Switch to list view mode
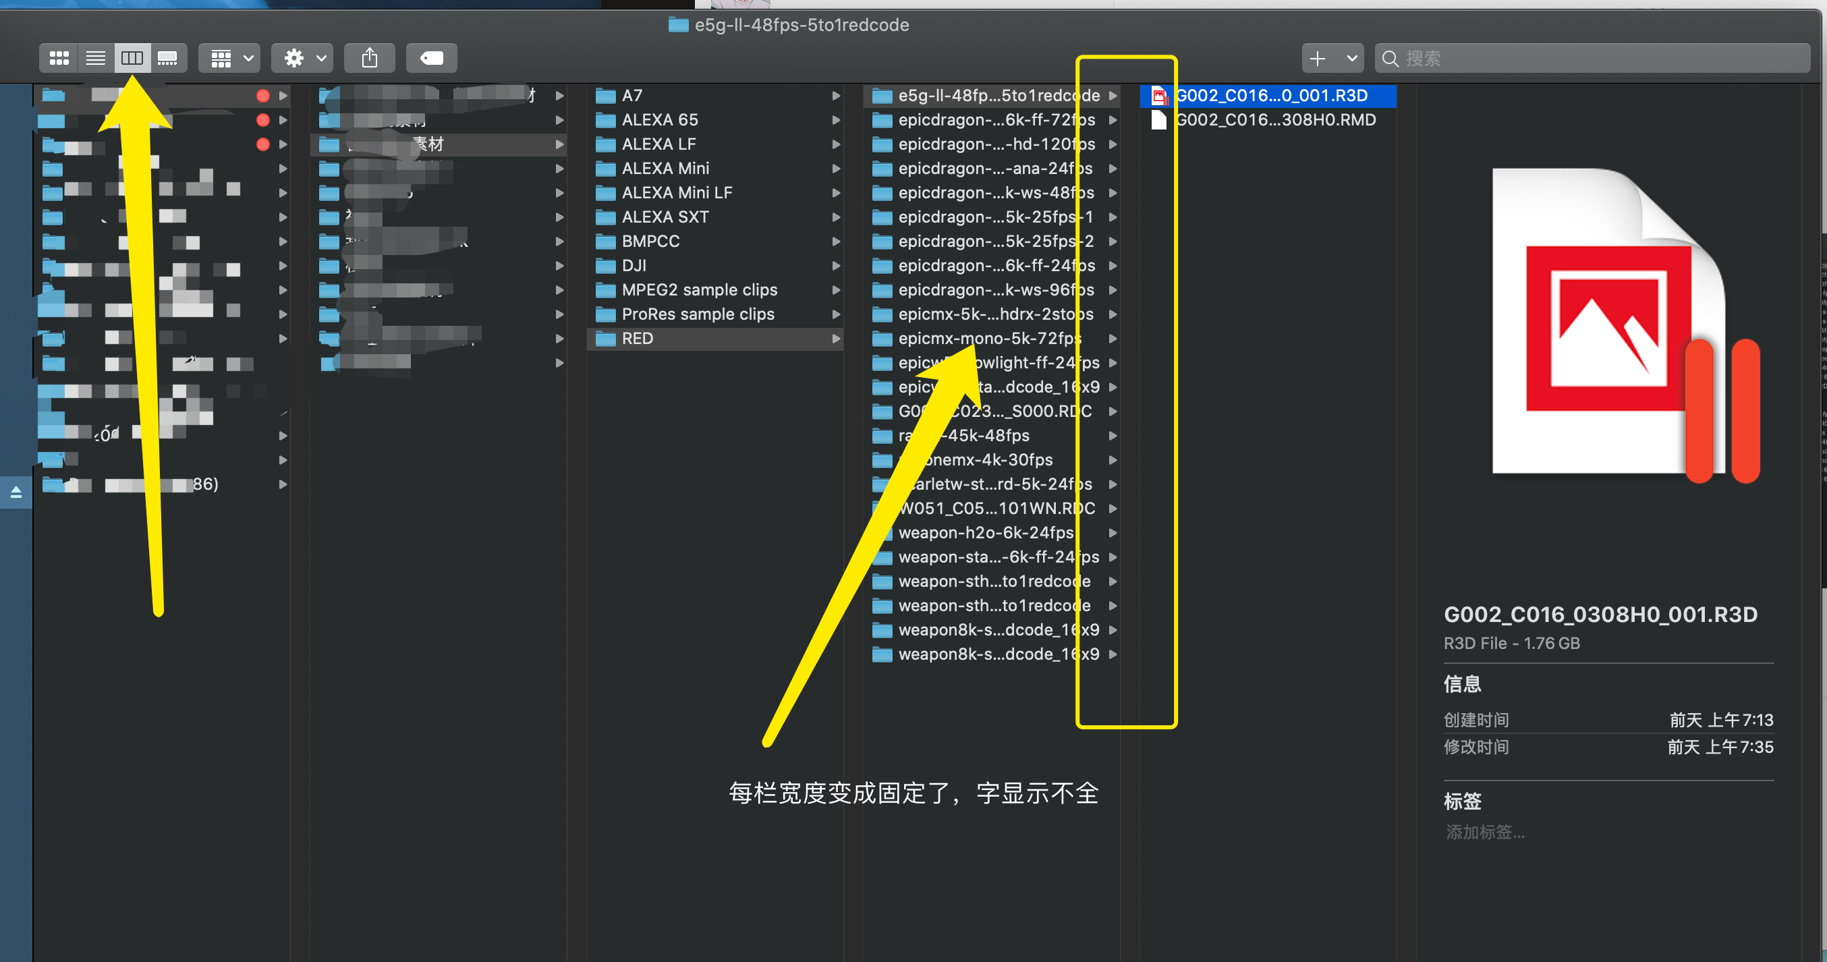 click(96, 58)
